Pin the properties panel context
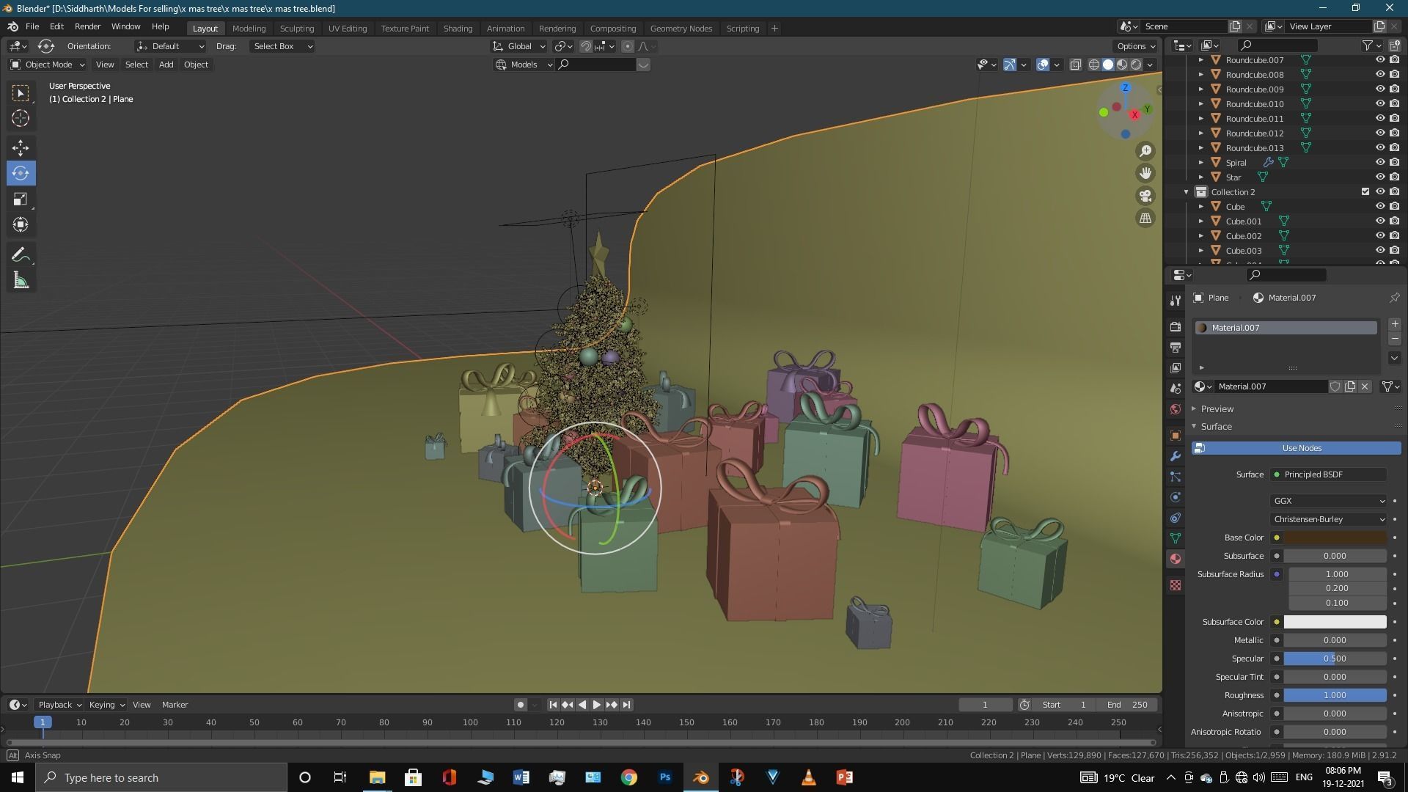The width and height of the screenshot is (1408, 792). tap(1394, 298)
